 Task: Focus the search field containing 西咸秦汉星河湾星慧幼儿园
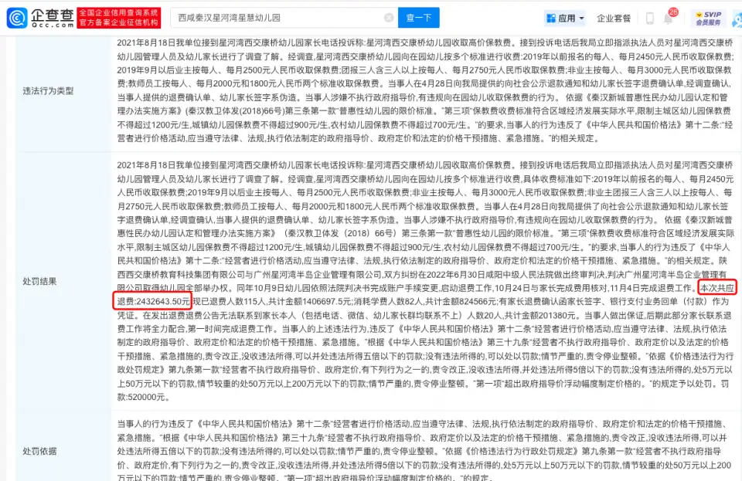[x=278, y=18]
